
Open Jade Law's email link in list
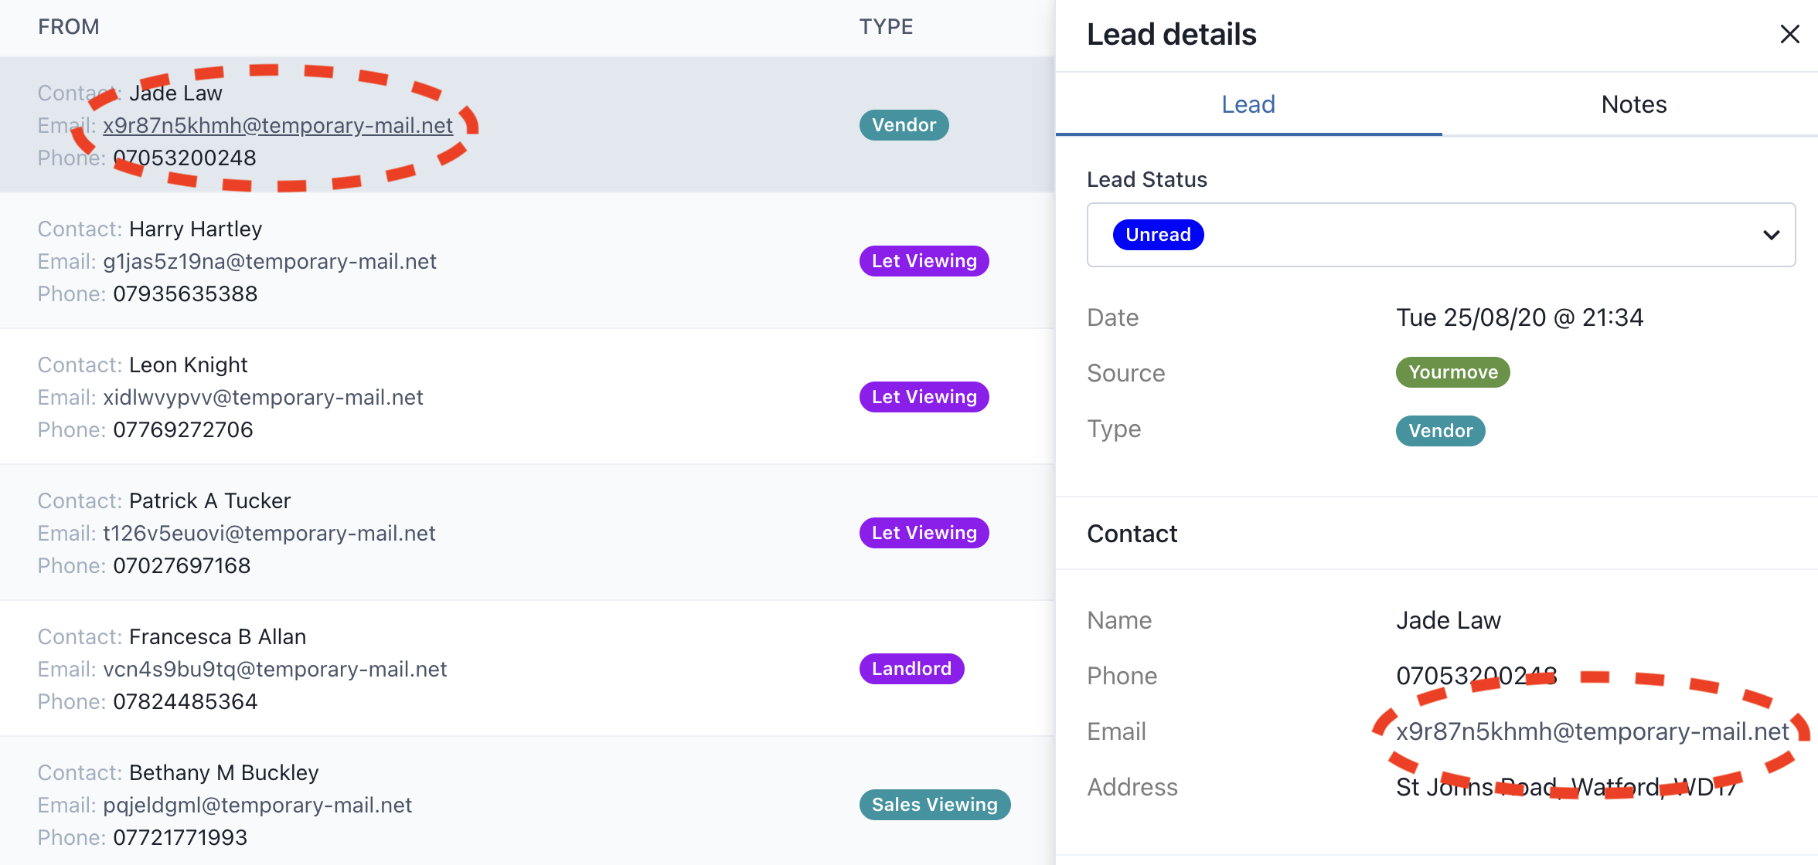coord(277,125)
